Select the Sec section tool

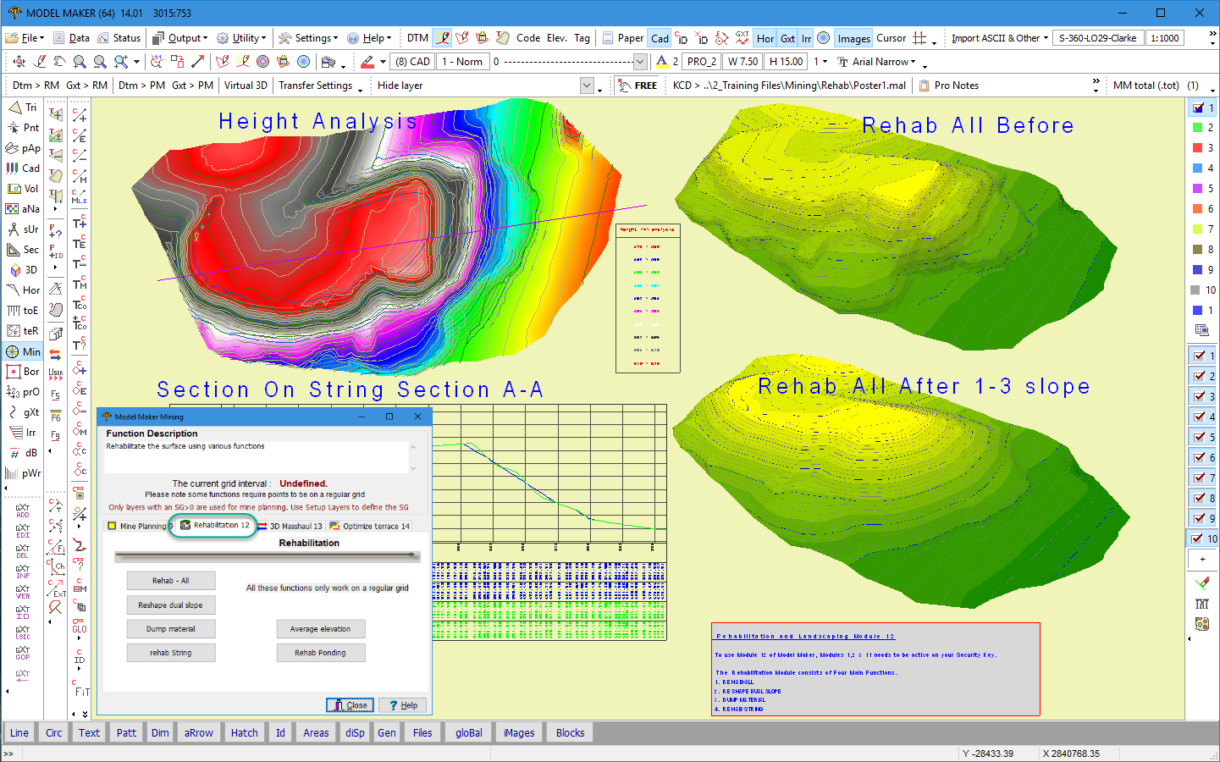coord(23,250)
